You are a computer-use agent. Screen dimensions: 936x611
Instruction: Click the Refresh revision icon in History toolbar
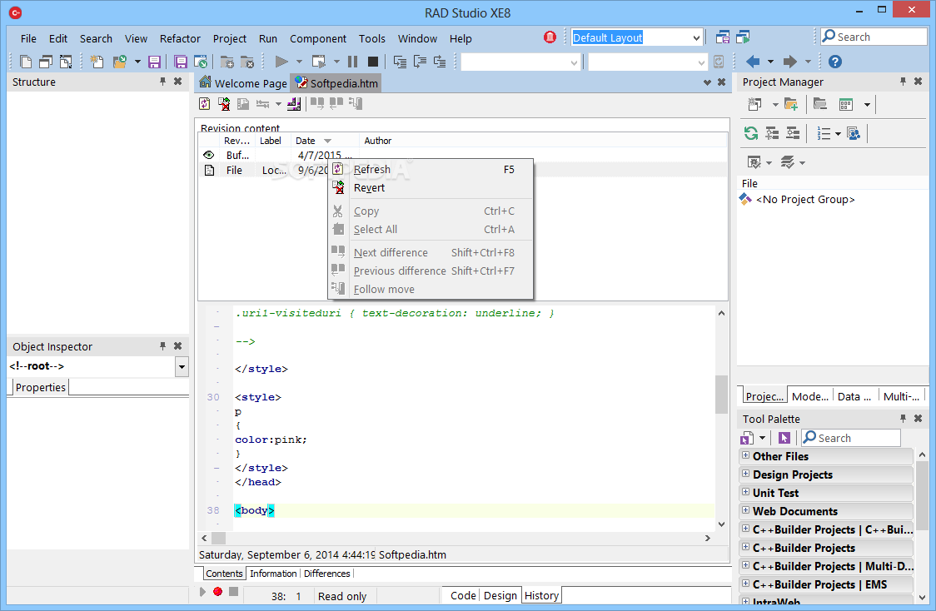click(204, 104)
